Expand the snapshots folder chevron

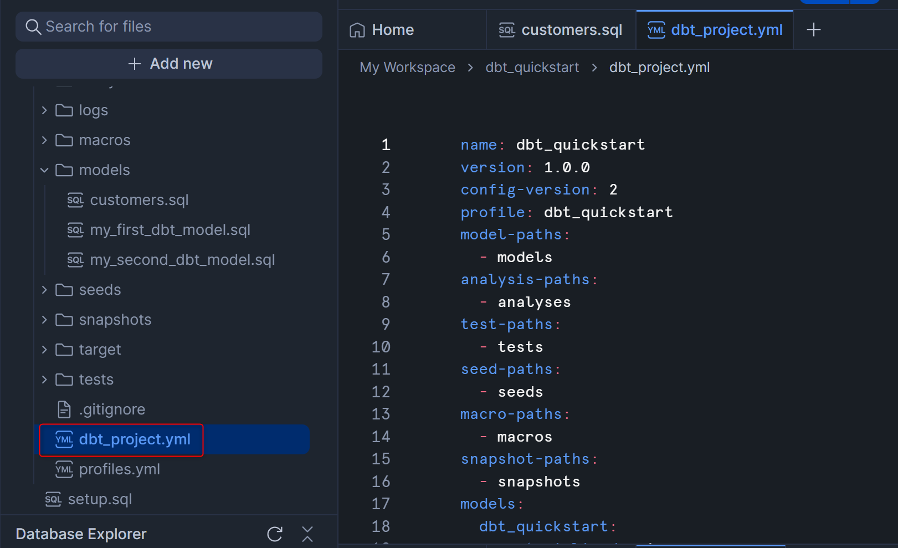[44, 320]
